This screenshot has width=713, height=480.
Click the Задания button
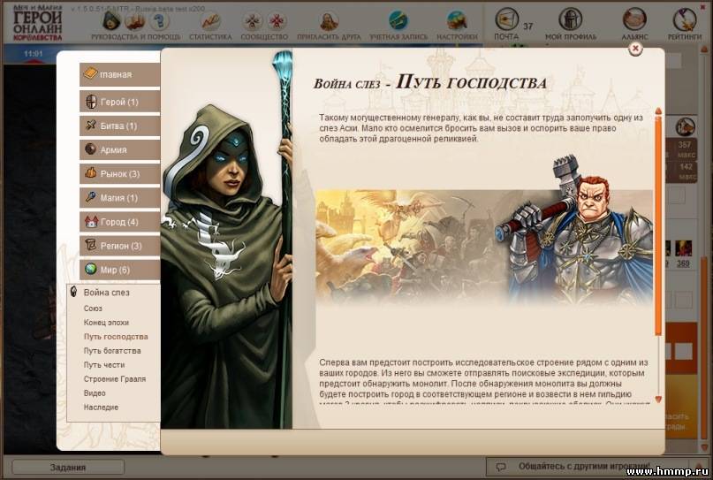pos(68,468)
